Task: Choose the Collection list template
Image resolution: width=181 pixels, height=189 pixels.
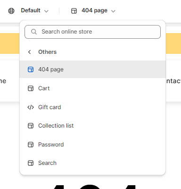Action: [x=92, y=126]
